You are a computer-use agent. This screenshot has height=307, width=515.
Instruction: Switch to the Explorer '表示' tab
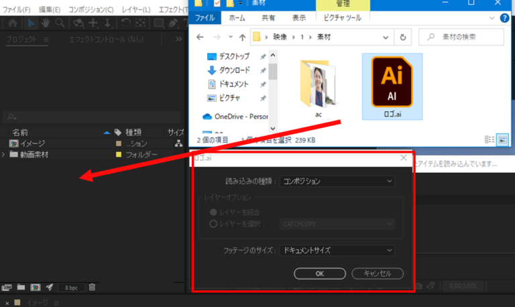(x=299, y=18)
